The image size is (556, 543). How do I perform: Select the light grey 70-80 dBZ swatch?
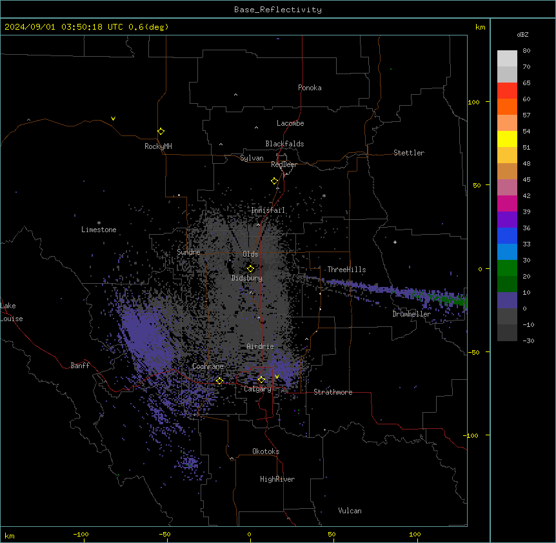507,59
